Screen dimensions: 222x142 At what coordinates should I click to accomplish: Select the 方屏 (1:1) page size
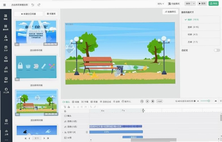201,42
